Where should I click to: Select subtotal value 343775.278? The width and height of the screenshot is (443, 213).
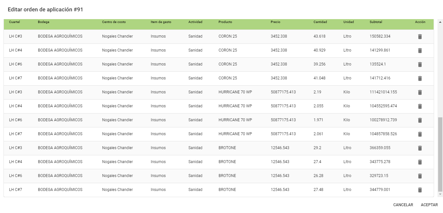click(x=380, y=162)
